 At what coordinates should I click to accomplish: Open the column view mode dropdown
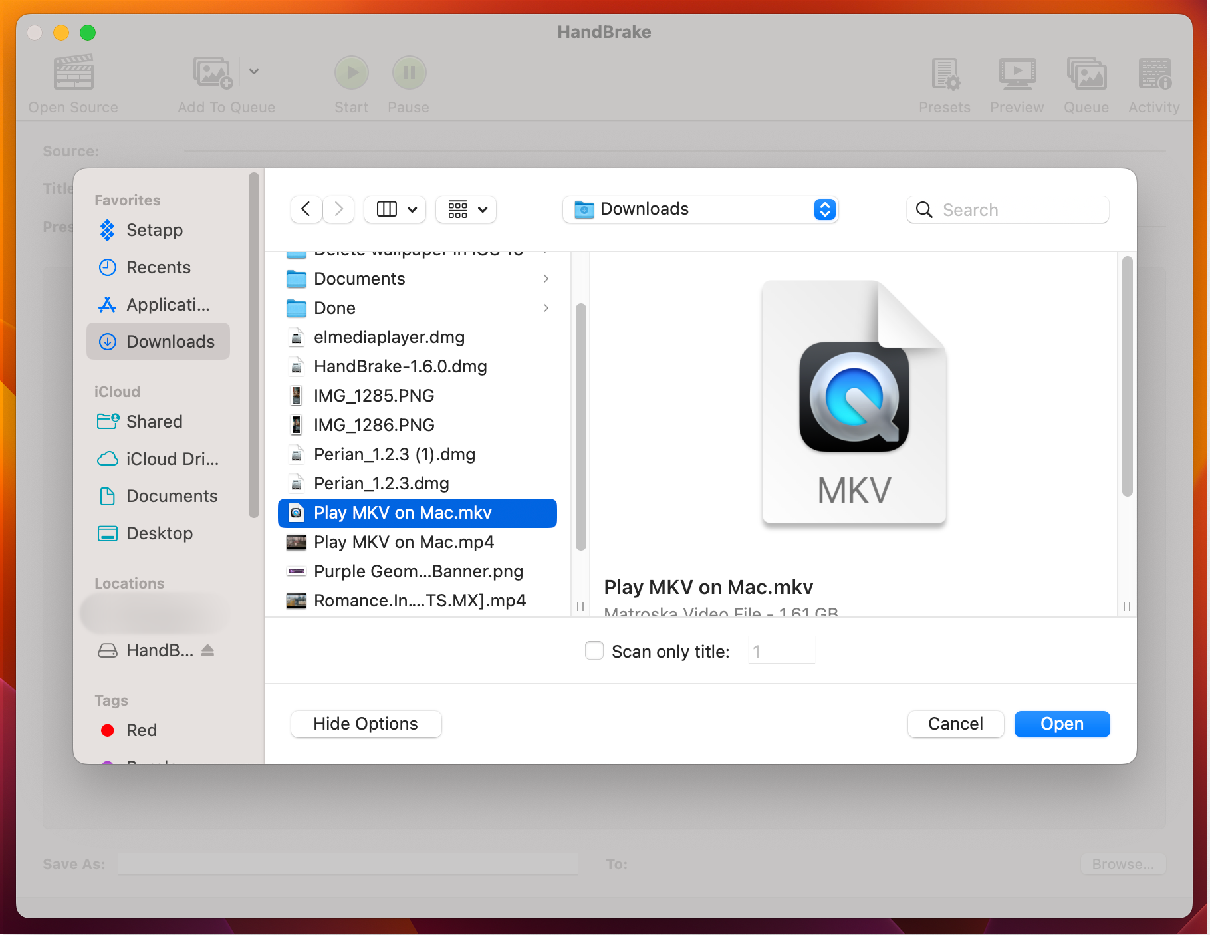click(396, 209)
